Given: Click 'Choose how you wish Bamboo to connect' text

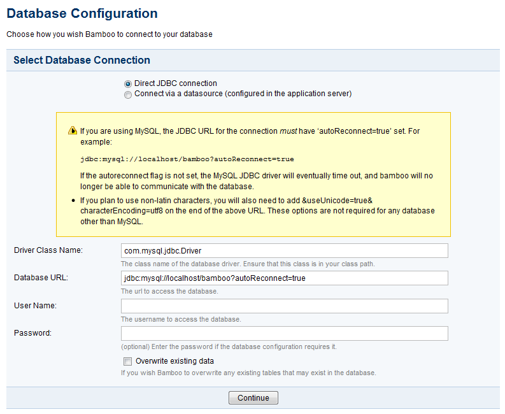Looking at the screenshot, I should (x=110, y=34).
